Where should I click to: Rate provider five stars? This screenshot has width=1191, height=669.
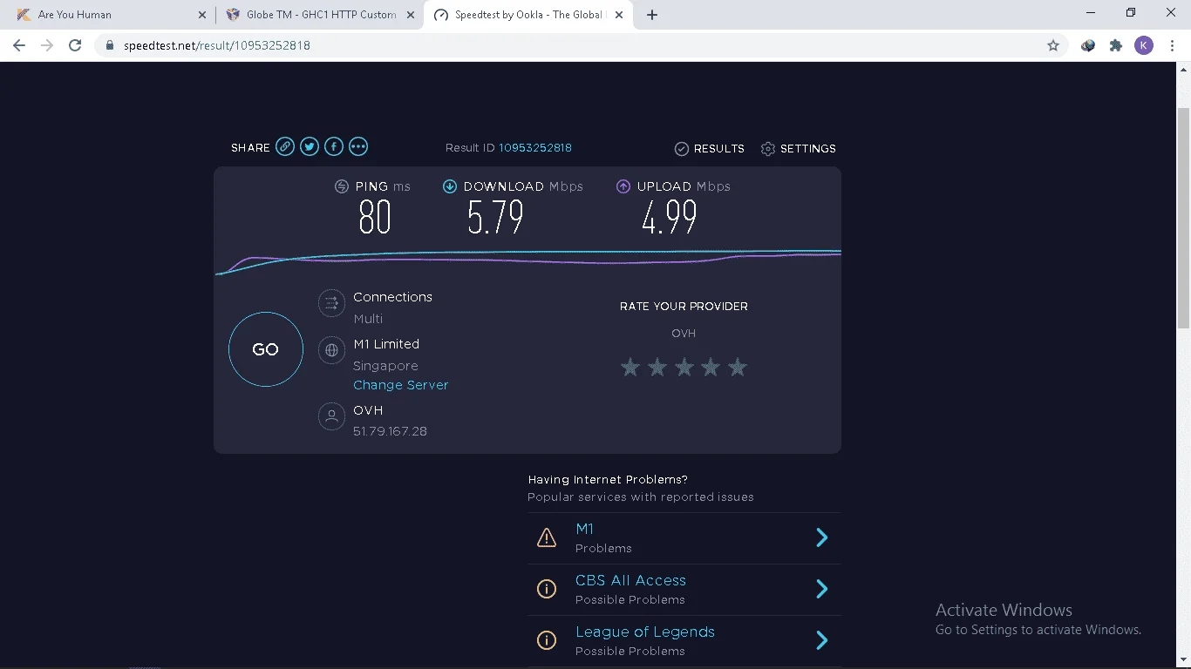click(x=738, y=367)
